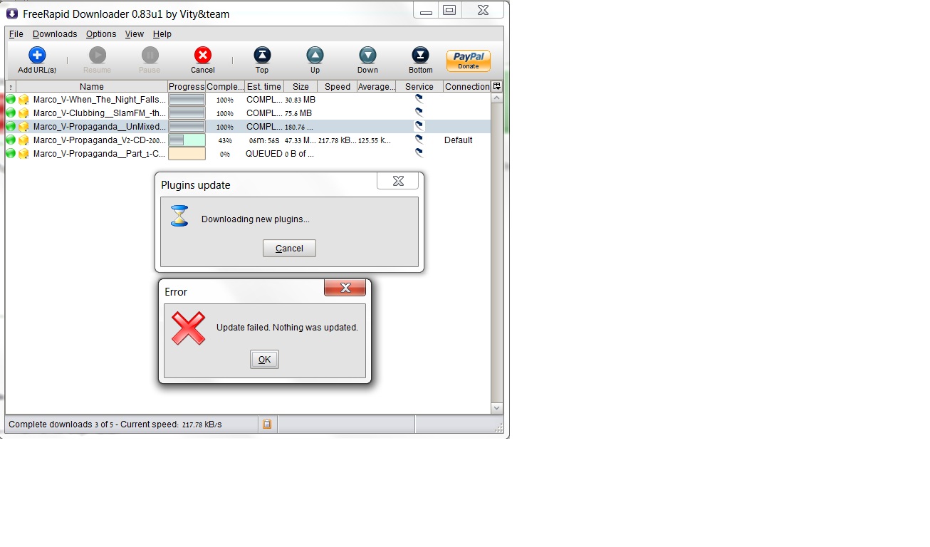The width and height of the screenshot is (930, 547).
Task: Close the Error dialog with red X
Action: click(x=345, y=288)
